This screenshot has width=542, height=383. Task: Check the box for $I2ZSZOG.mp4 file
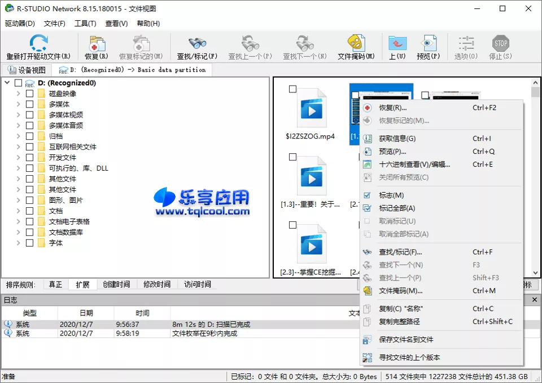point(293,90)
